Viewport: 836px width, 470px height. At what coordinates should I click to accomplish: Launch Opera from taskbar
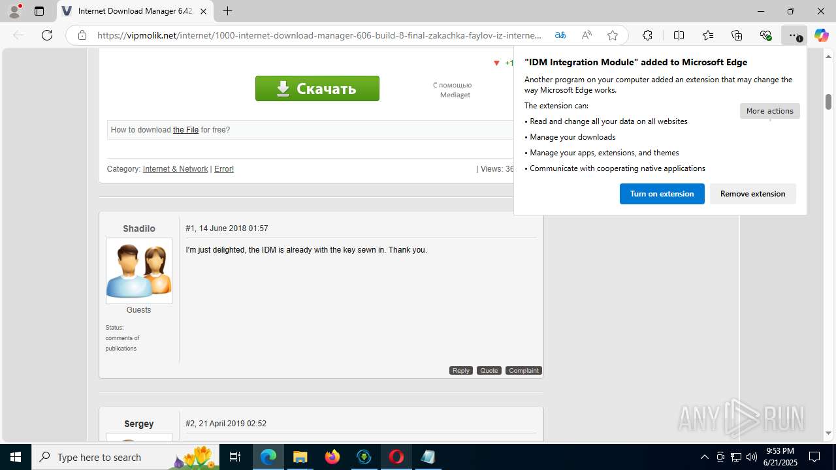396,457
